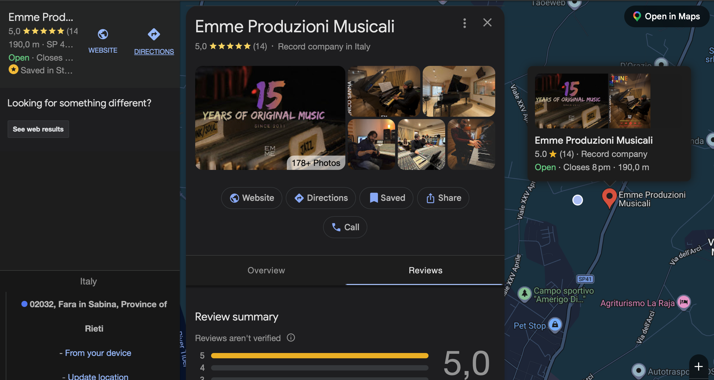Click the Agriturismo La Raja hotel marker
This screenshot has width=714, height=380.
(684, 302)
